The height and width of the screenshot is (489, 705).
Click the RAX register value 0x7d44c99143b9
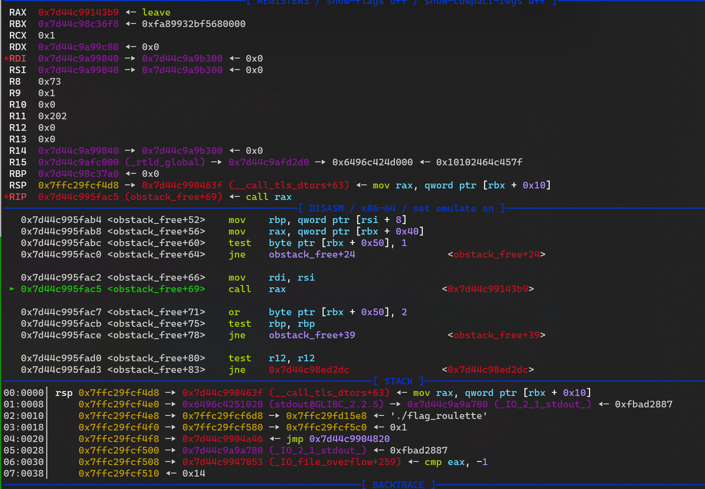(79, 12)
